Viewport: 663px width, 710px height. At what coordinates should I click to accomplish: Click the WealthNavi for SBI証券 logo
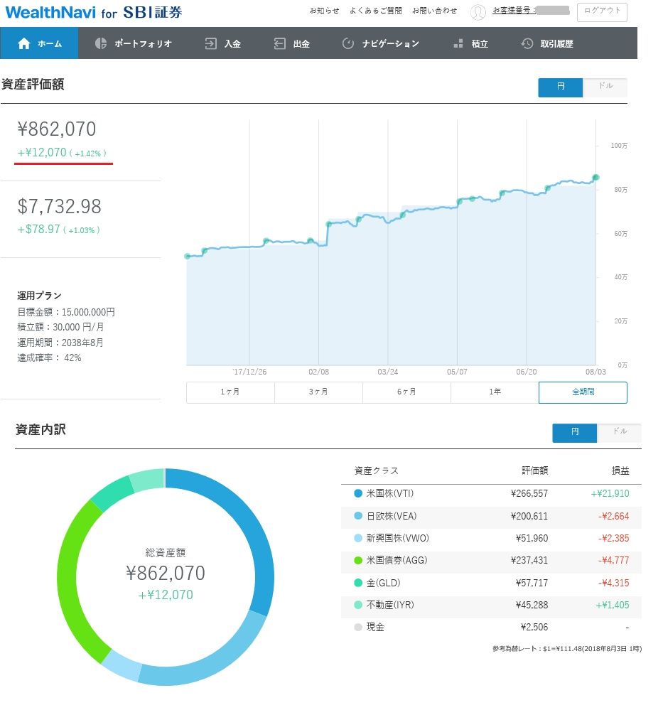(x=93, y=12)
